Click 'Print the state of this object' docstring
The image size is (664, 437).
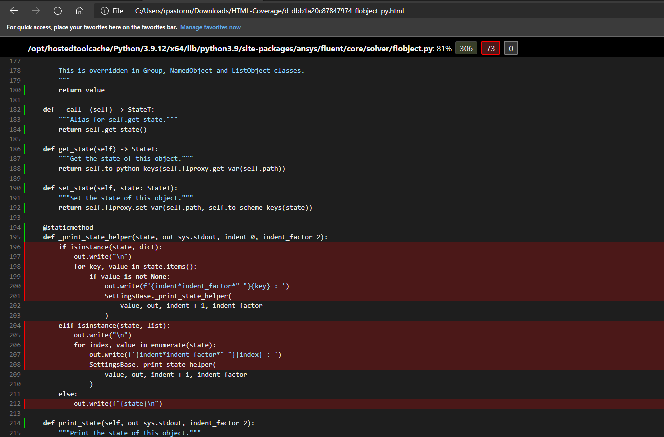129,433
